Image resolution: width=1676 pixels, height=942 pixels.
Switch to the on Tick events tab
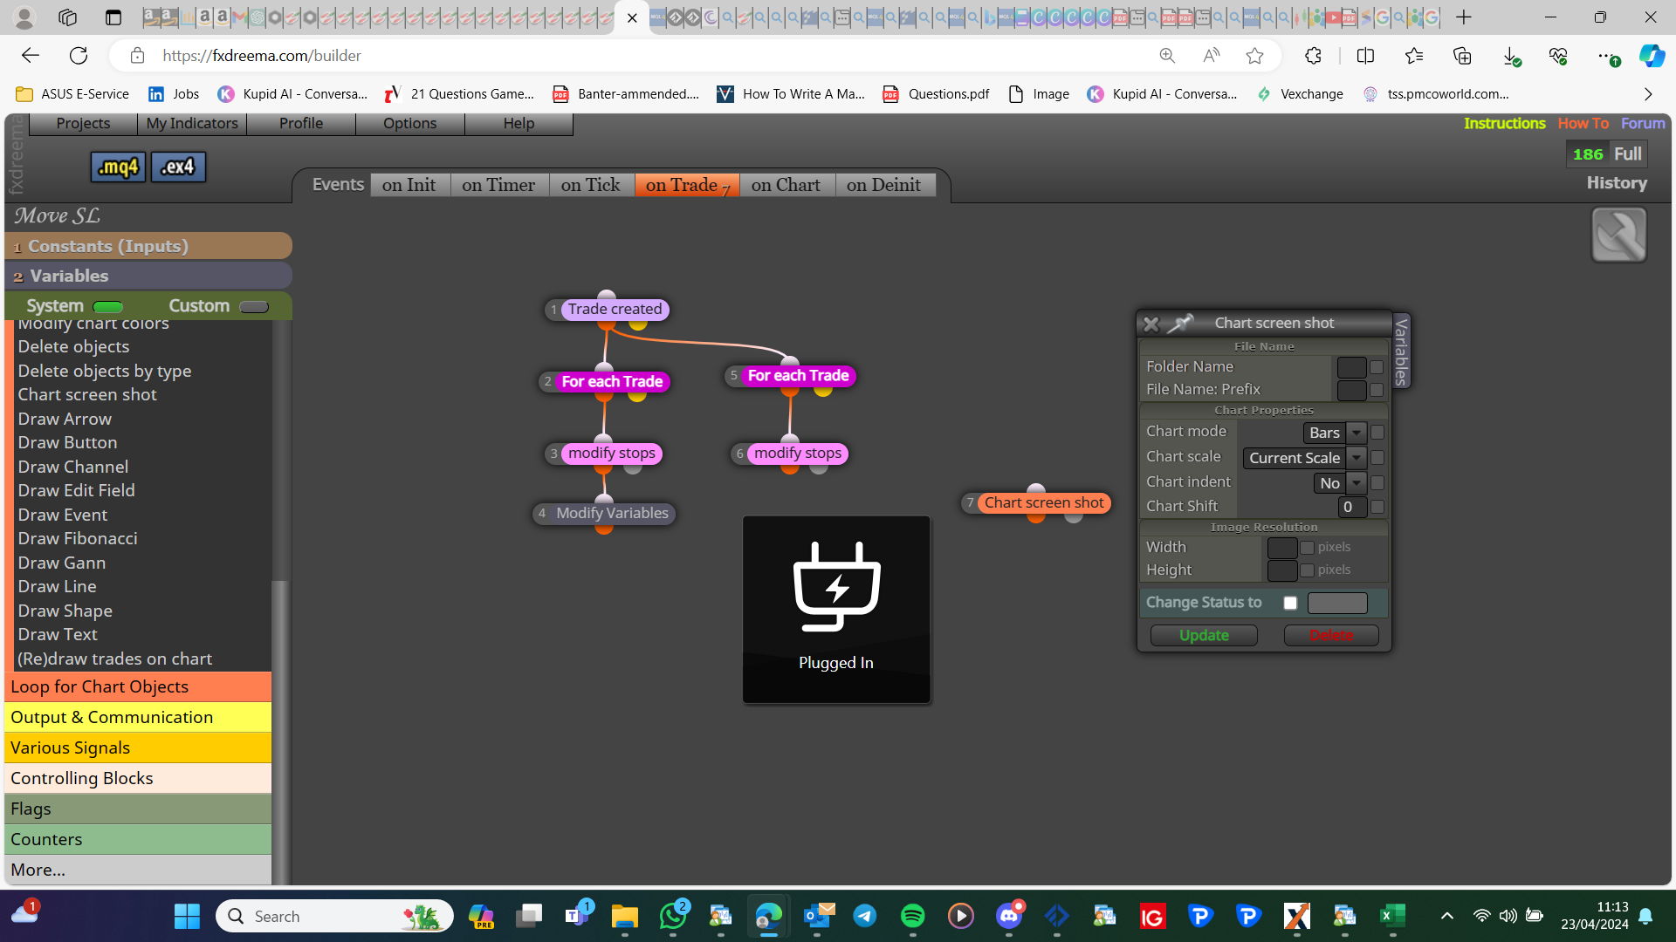(x=590, y=185)
